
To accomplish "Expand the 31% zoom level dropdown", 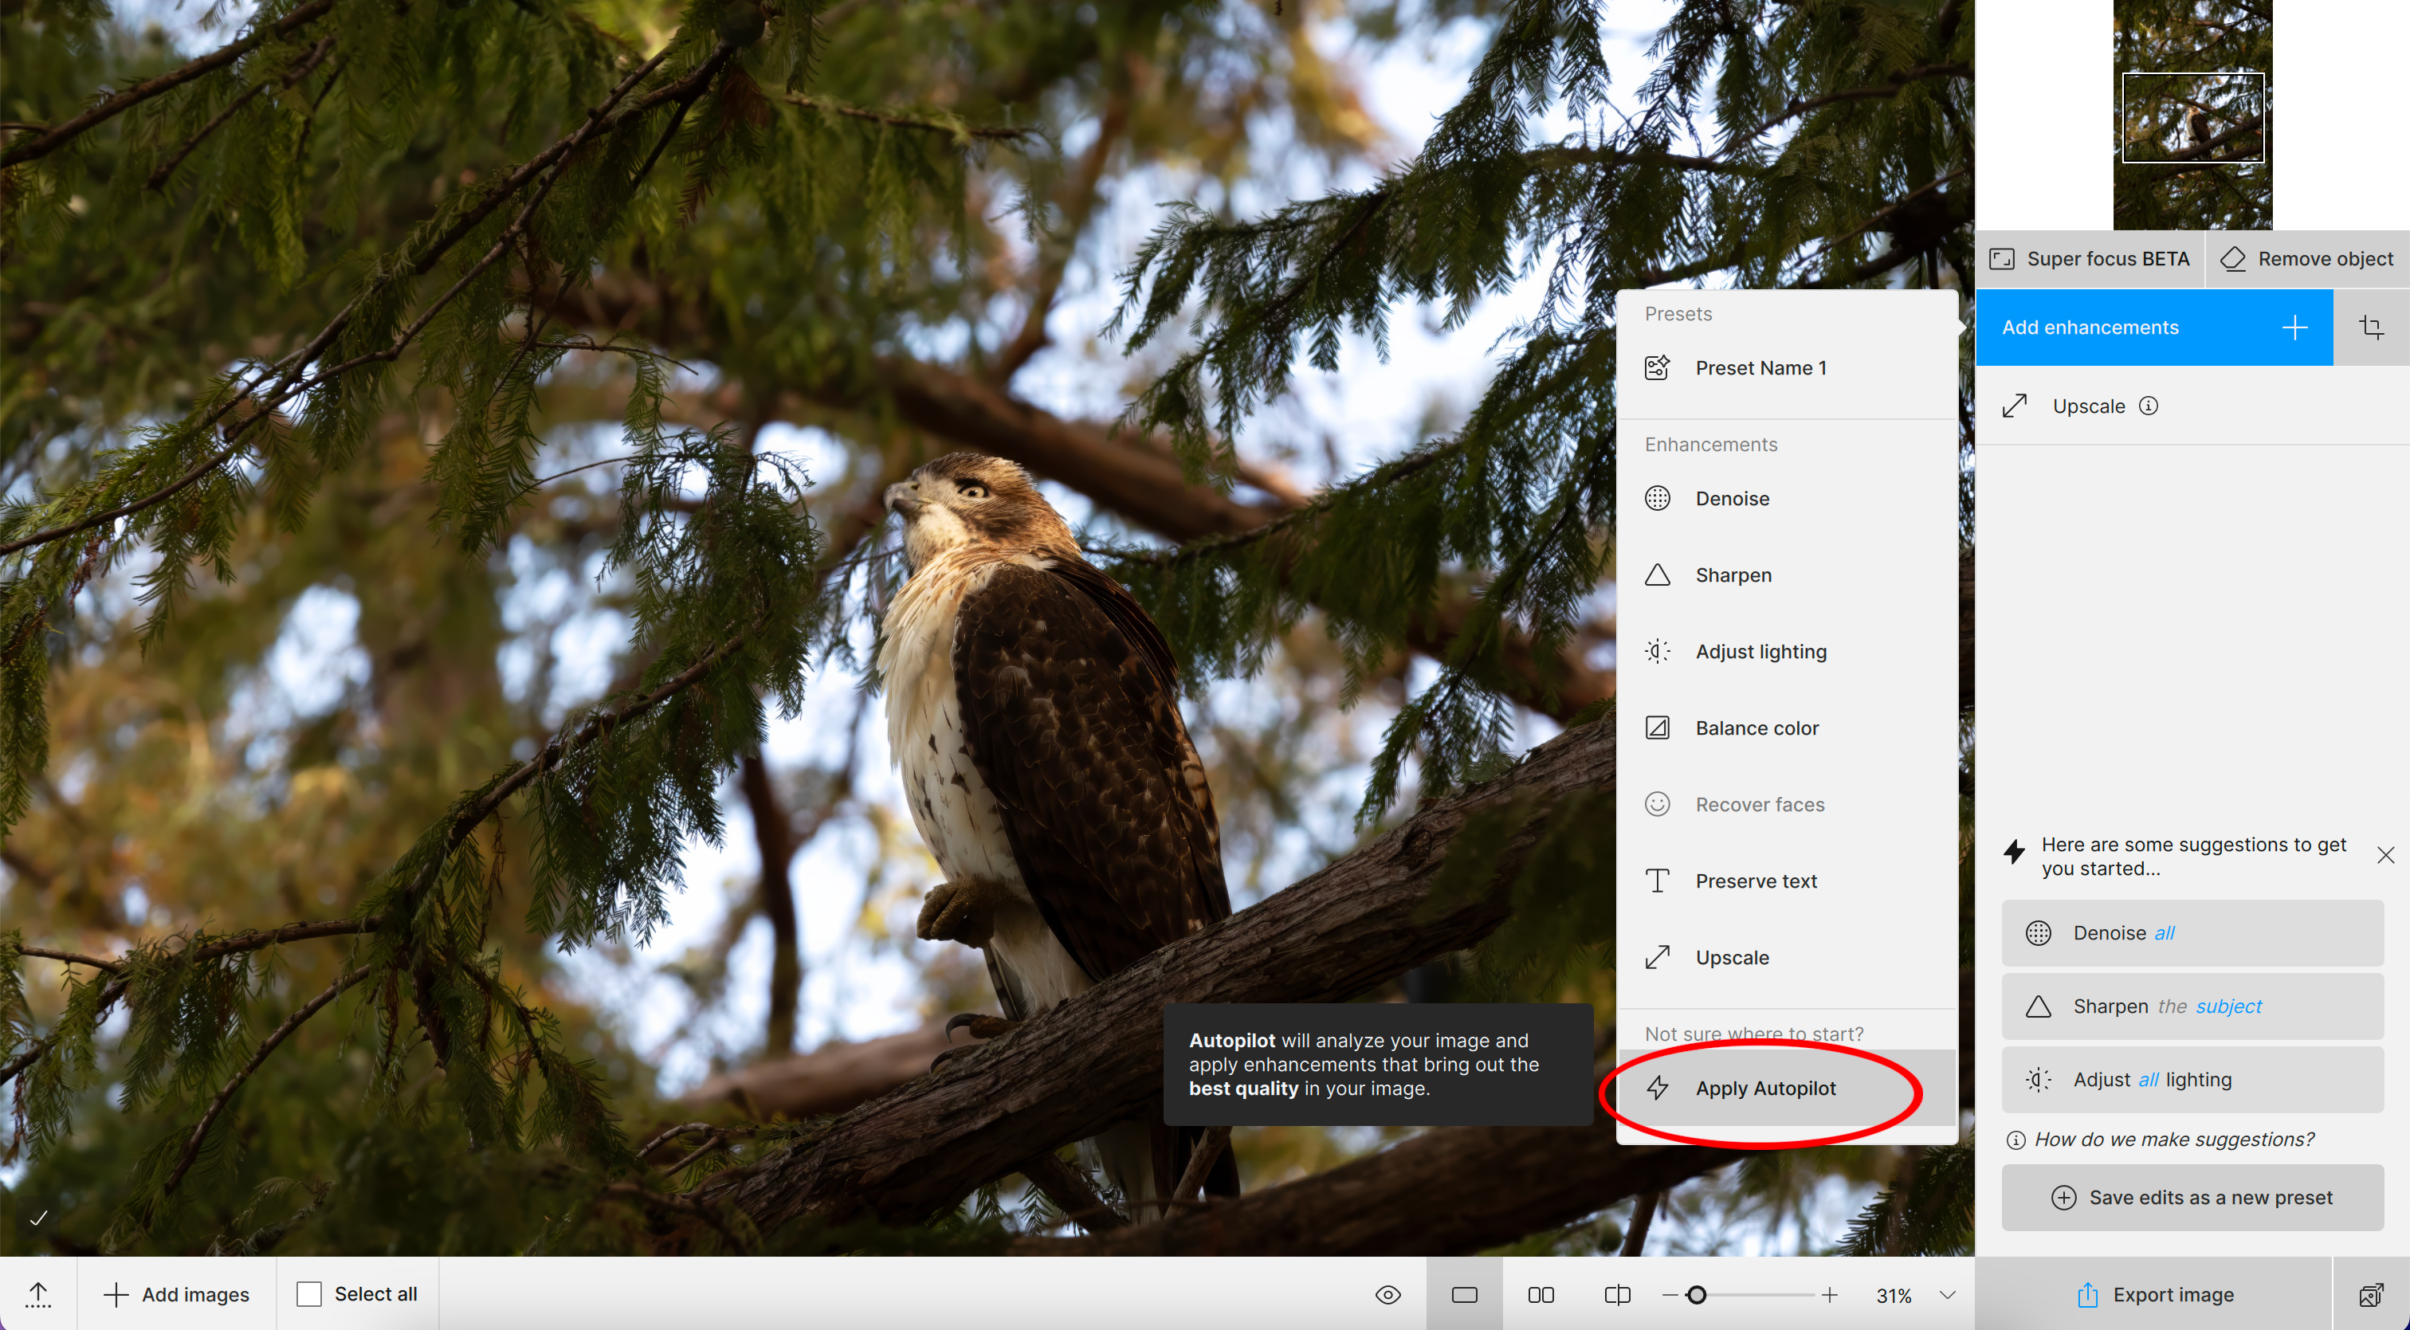I will pos(1948,1294).
